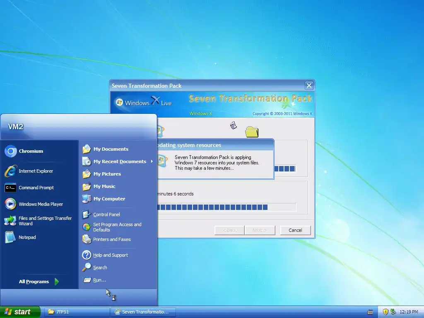Click the Windows X Live logo
Image resolution: width=424 pixels, height=318 pixels.
click(144, 102)
